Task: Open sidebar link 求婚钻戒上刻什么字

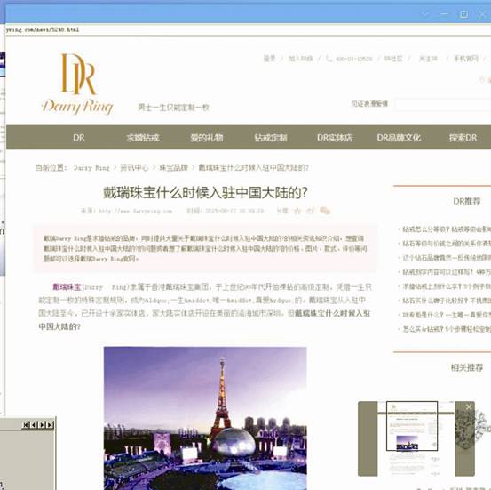Action: (x=447, y=286)
